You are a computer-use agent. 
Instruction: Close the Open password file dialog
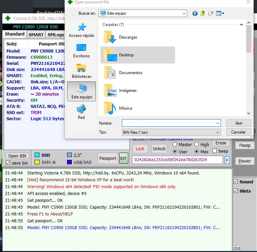[248, 2]
